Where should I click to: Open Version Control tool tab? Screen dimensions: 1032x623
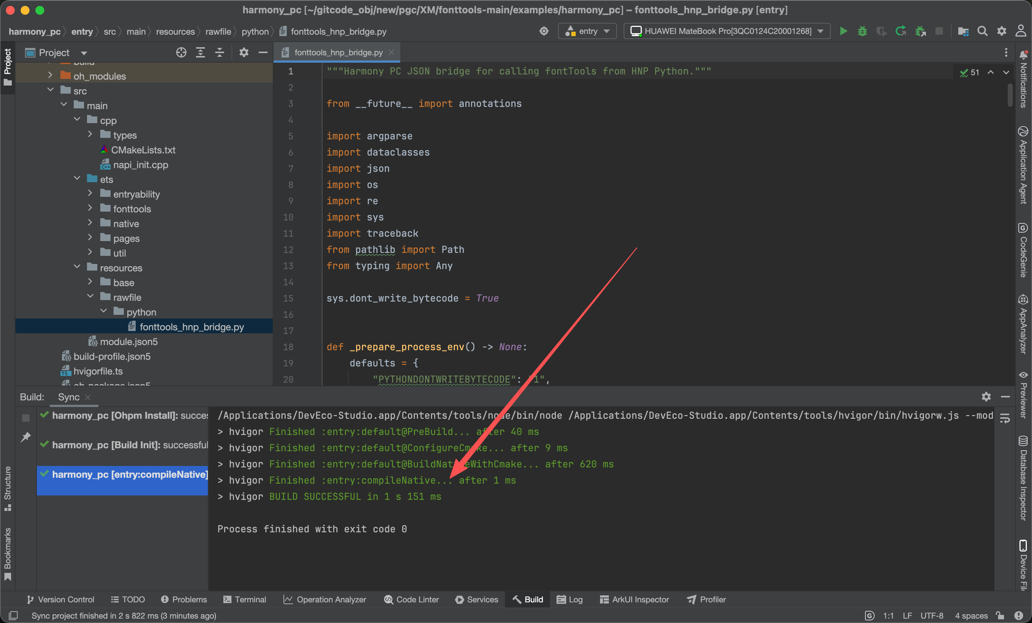(x=61, y=599)
